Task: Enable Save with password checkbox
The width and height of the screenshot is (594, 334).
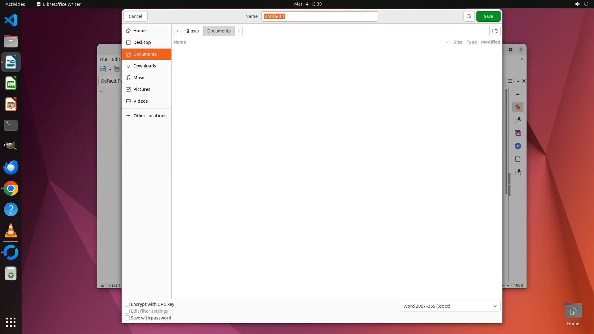Action: [x=127, y=318]
